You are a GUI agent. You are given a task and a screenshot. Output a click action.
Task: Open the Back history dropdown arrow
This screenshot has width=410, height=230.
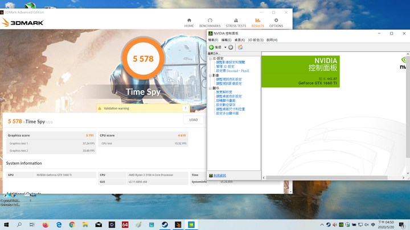pos(225,47)
